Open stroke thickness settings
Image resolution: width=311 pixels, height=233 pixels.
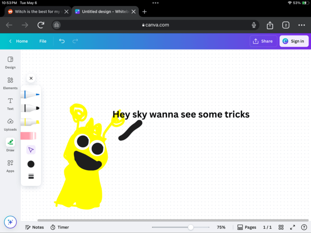(x=31, y=176)
